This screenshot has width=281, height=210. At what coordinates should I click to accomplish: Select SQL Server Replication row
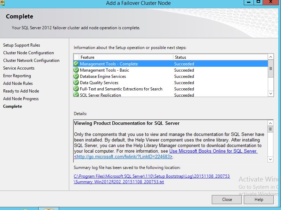click(170, 95)
